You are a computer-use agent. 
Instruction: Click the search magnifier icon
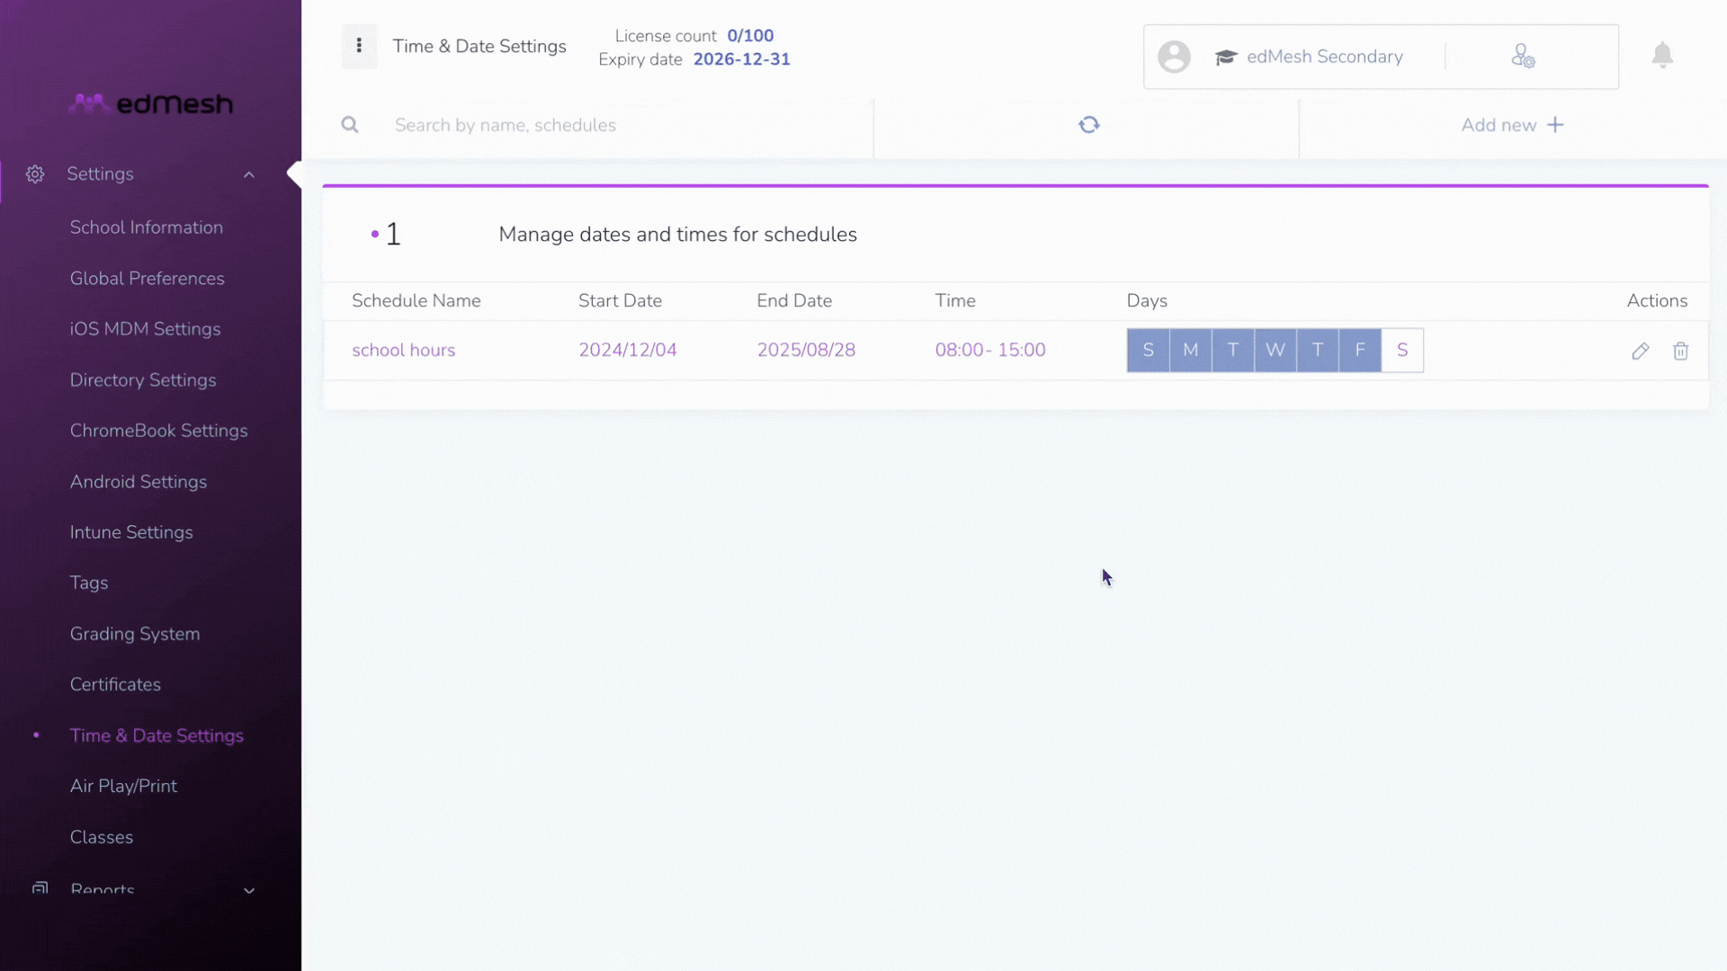350,125
